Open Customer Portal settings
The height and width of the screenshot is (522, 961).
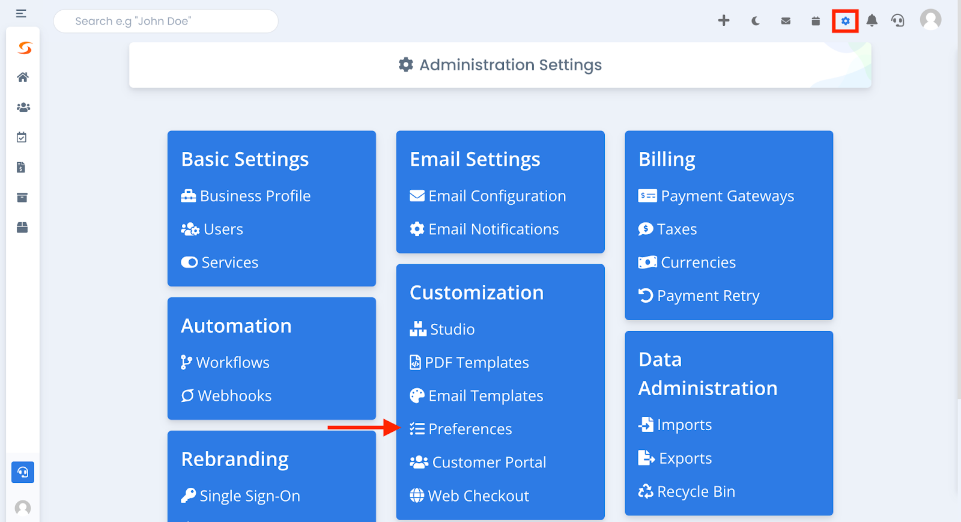[478, 463]
